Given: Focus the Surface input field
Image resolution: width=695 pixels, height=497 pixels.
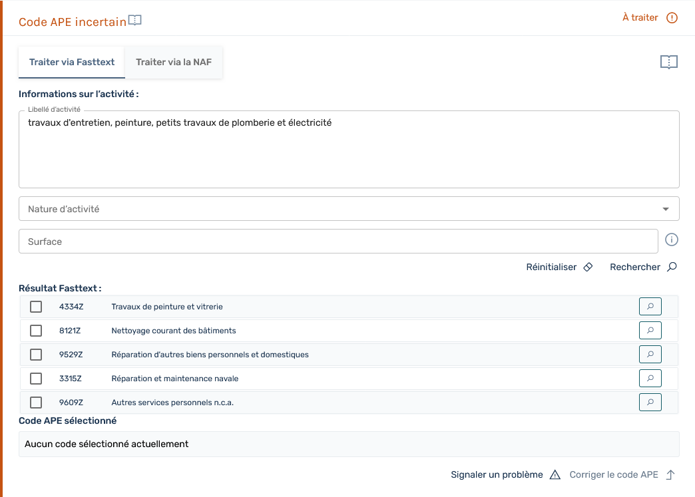Looking at the screenshot, I should 338,242.
